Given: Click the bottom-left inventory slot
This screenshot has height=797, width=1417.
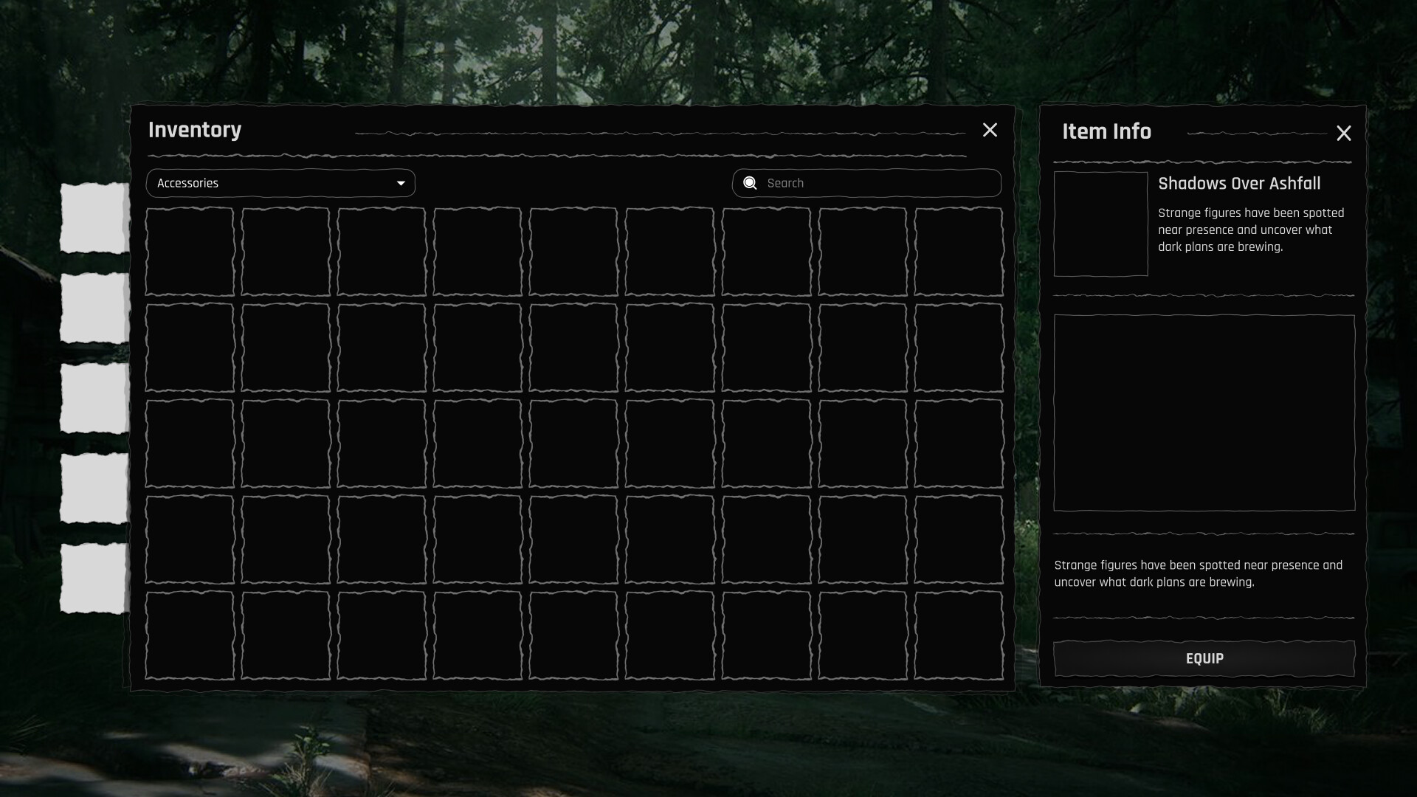Looking at the screenshot, I should pos(190,635).
